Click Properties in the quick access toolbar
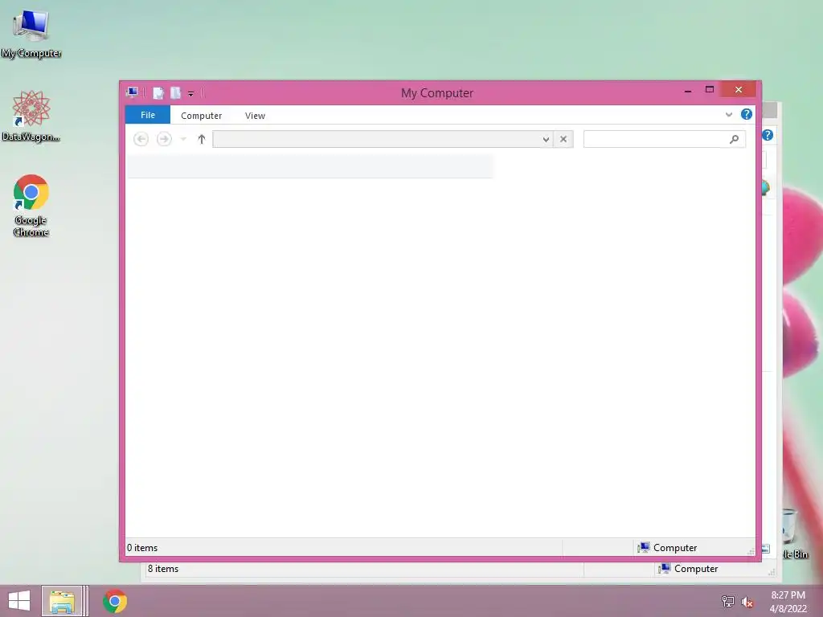Screen dimensions: 823x617 pos(158,93)
